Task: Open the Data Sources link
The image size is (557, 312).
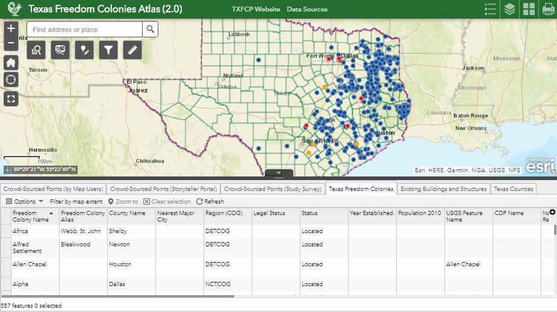Action: coord(307,9)
